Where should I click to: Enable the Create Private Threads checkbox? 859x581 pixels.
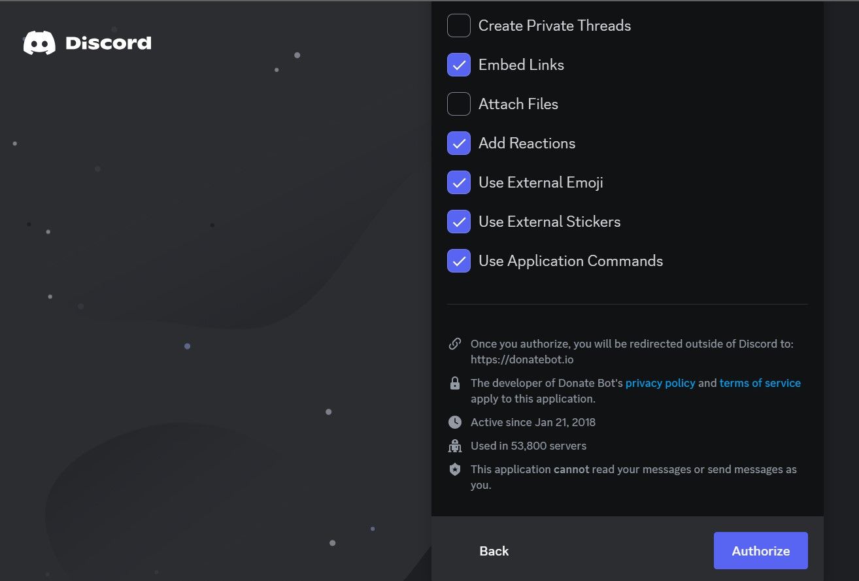point(459,25)
